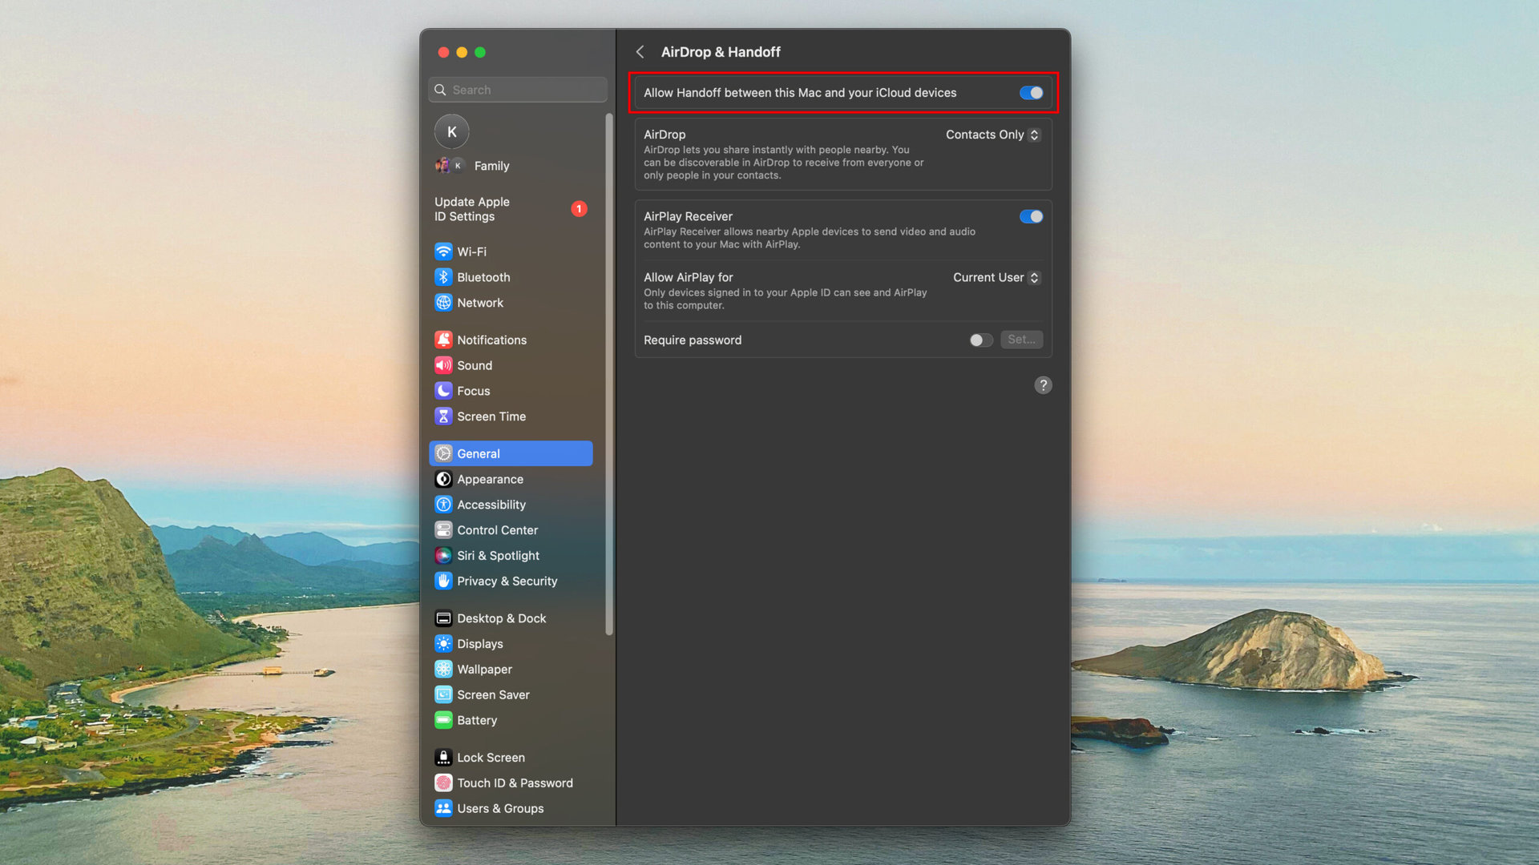The image size is (1539, 865).
Task: Click Screen Time hourglass icon
Action: [443, 416]
